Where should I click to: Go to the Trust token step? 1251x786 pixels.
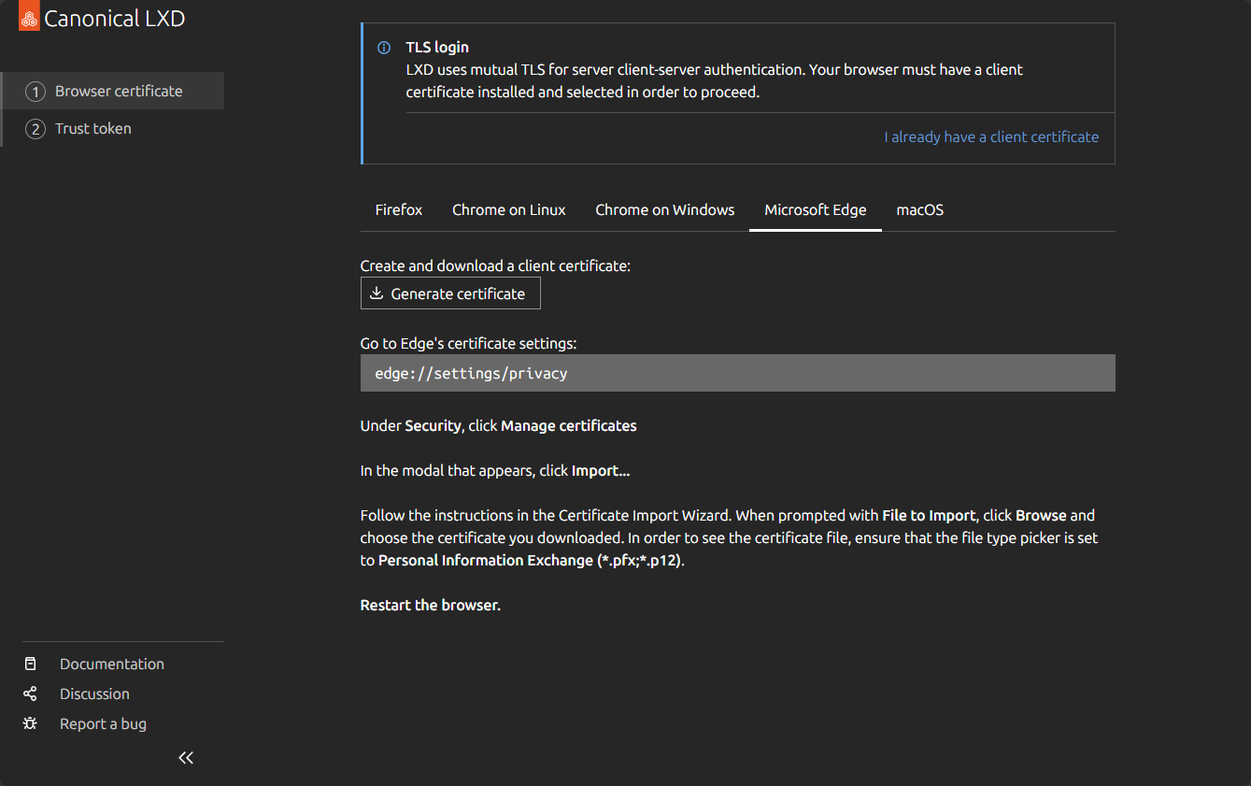[x=112, y=128]
